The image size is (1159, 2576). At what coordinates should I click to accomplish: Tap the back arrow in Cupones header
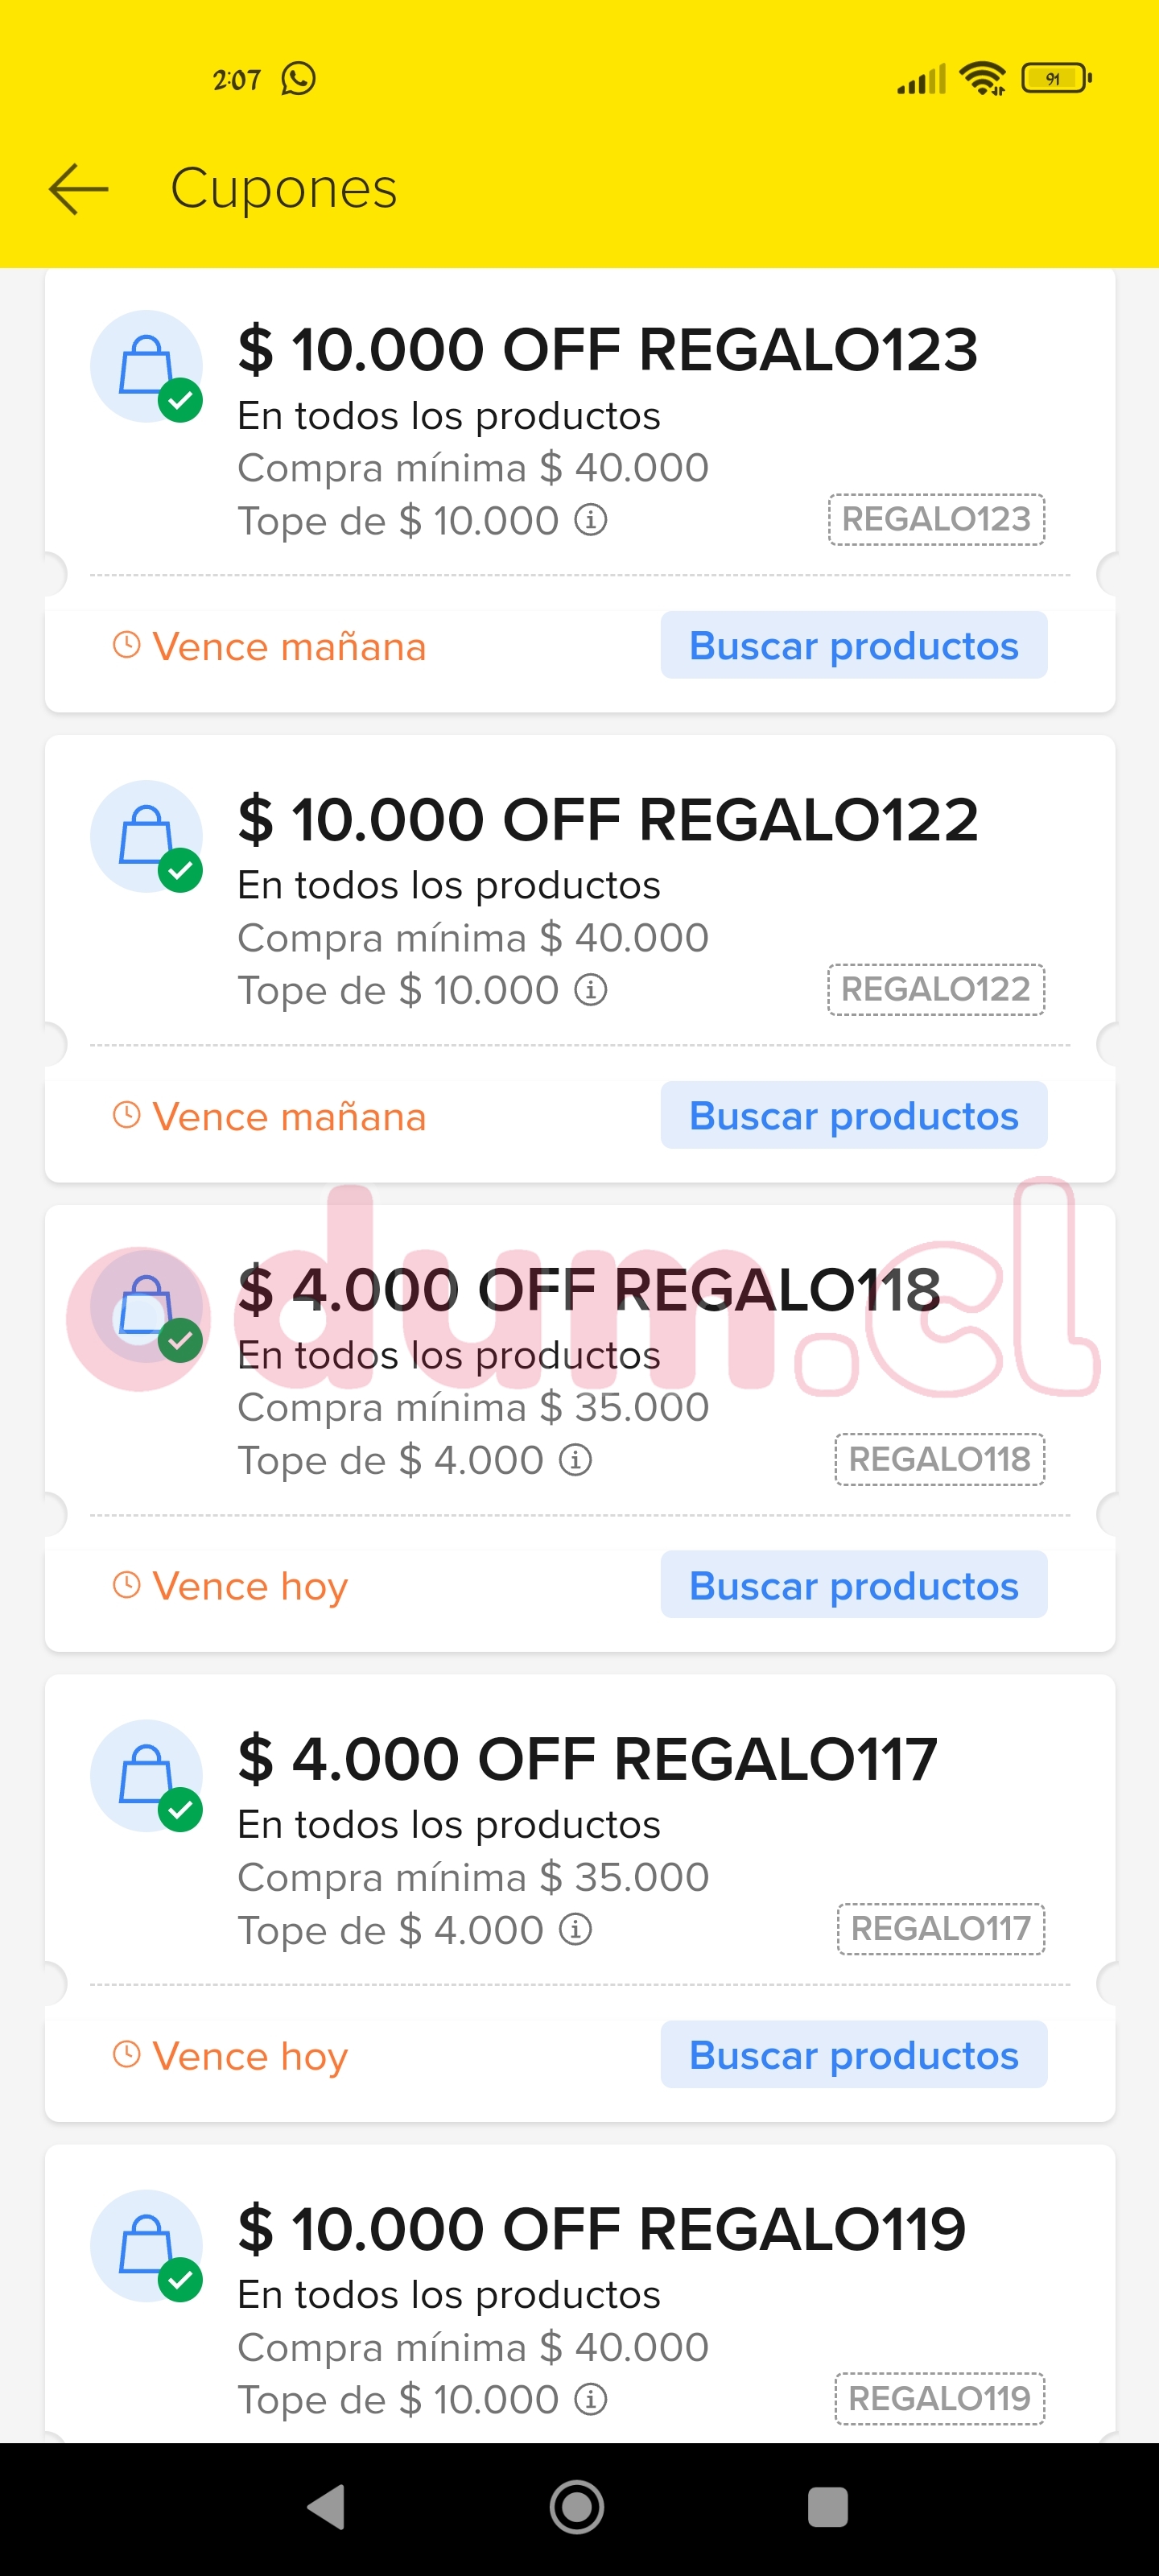[x=78, y=188]
